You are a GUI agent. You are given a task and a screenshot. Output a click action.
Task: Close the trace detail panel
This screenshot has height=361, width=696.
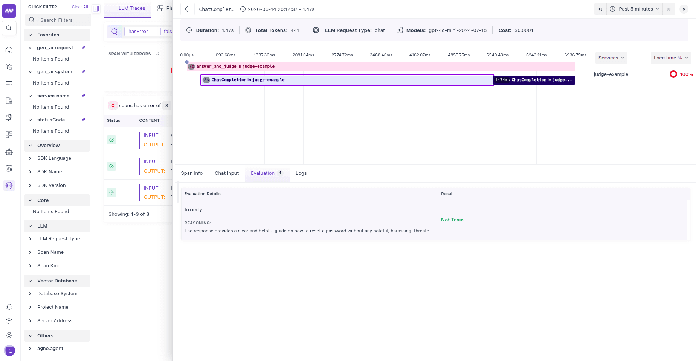[x=684, y=9]
